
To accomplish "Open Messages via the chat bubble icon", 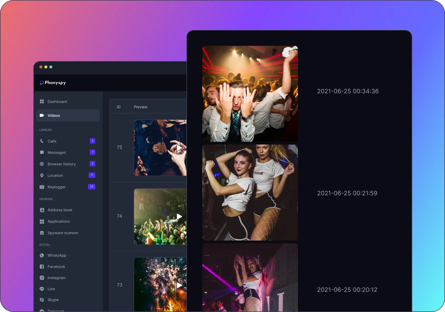I will [x=42, y=152].
